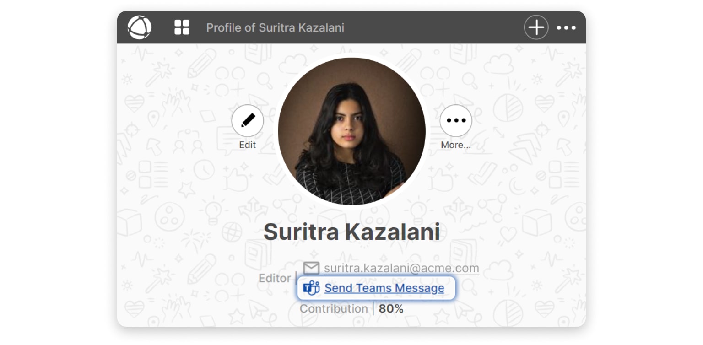Click the "More..." text label
703x345 pixels.
(455, 145)
